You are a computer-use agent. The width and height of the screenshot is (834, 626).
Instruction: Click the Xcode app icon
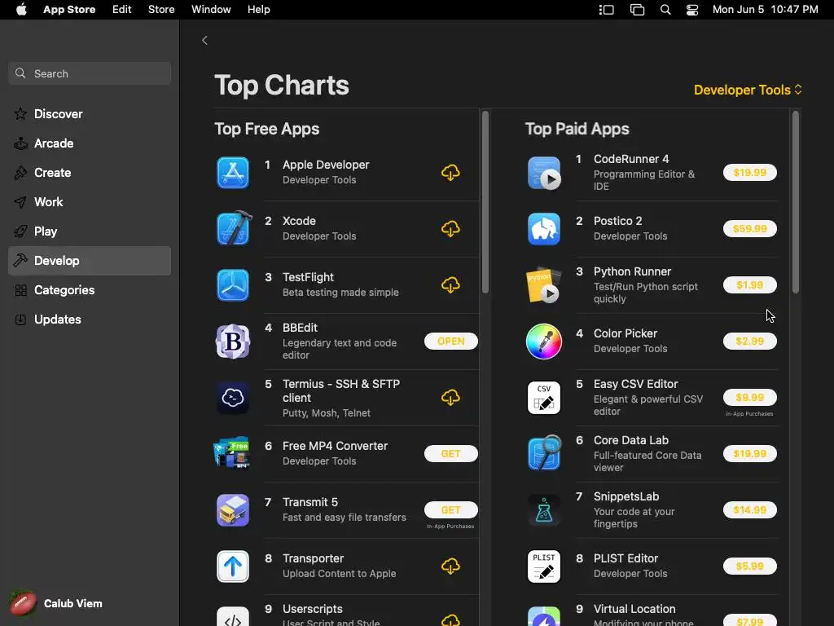coord(233,228)
